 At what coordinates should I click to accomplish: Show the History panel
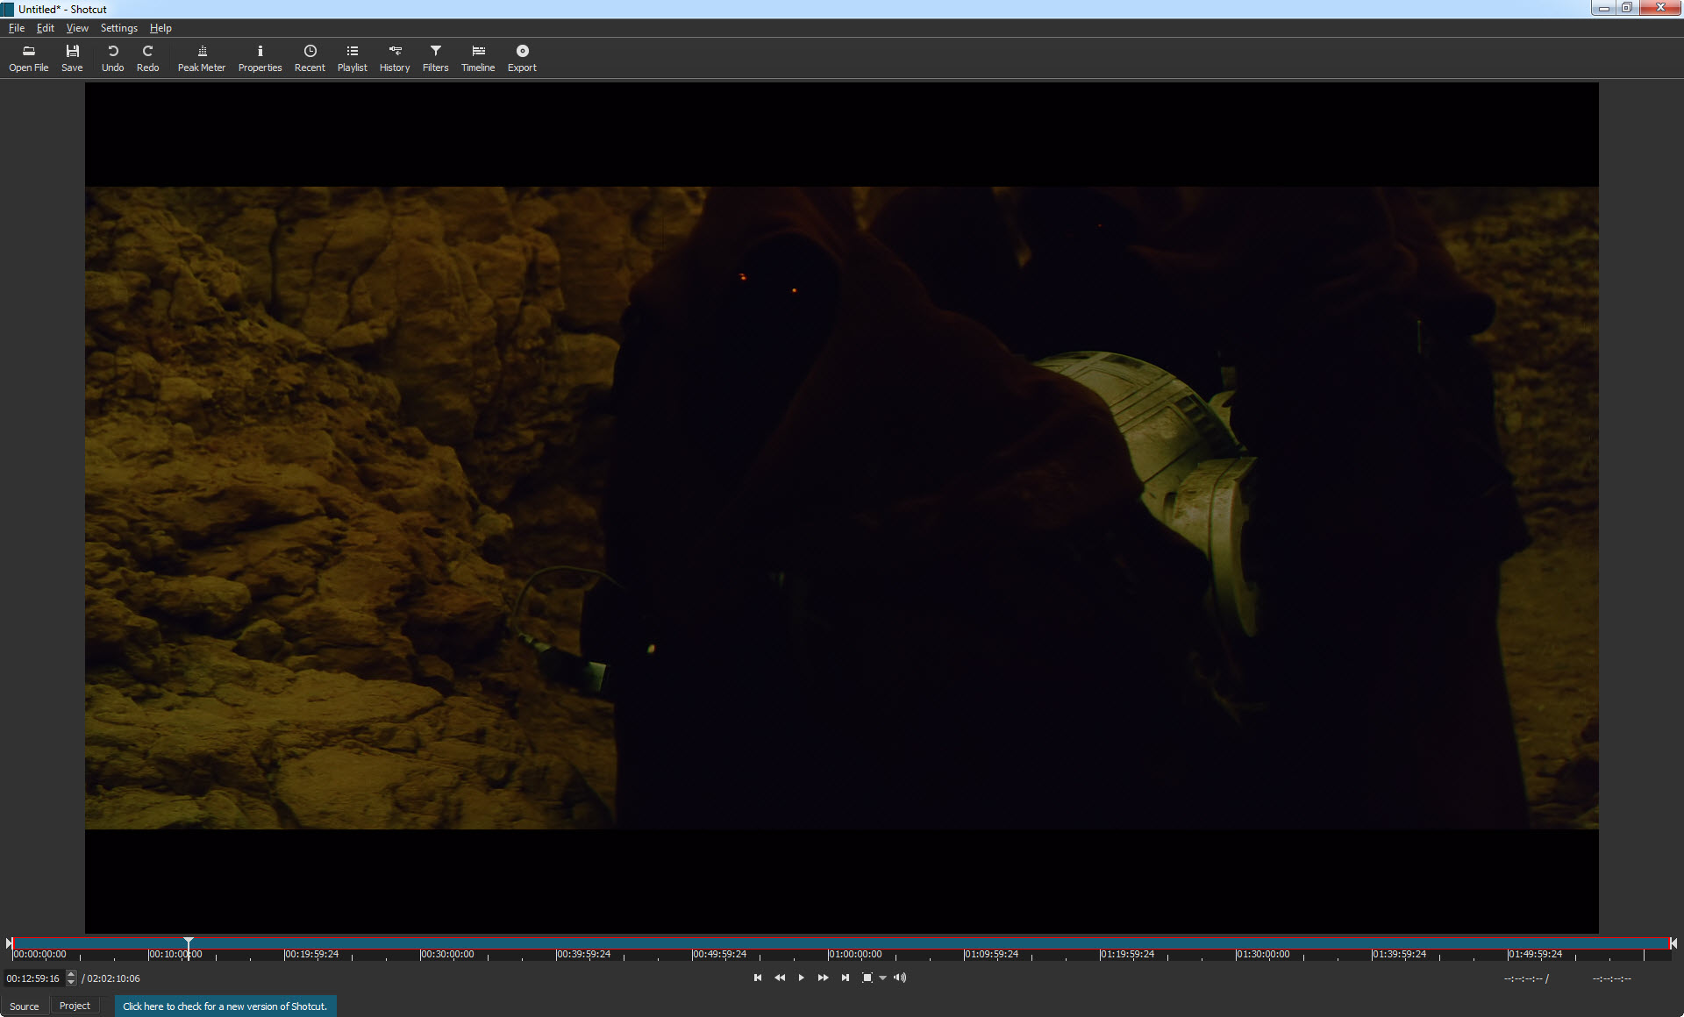tap(395, 58)
